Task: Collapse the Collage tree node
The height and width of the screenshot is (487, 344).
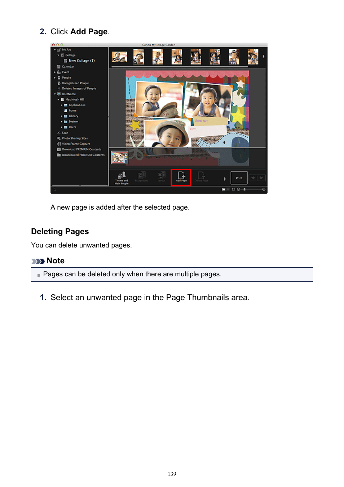Action: coord(58,55)
